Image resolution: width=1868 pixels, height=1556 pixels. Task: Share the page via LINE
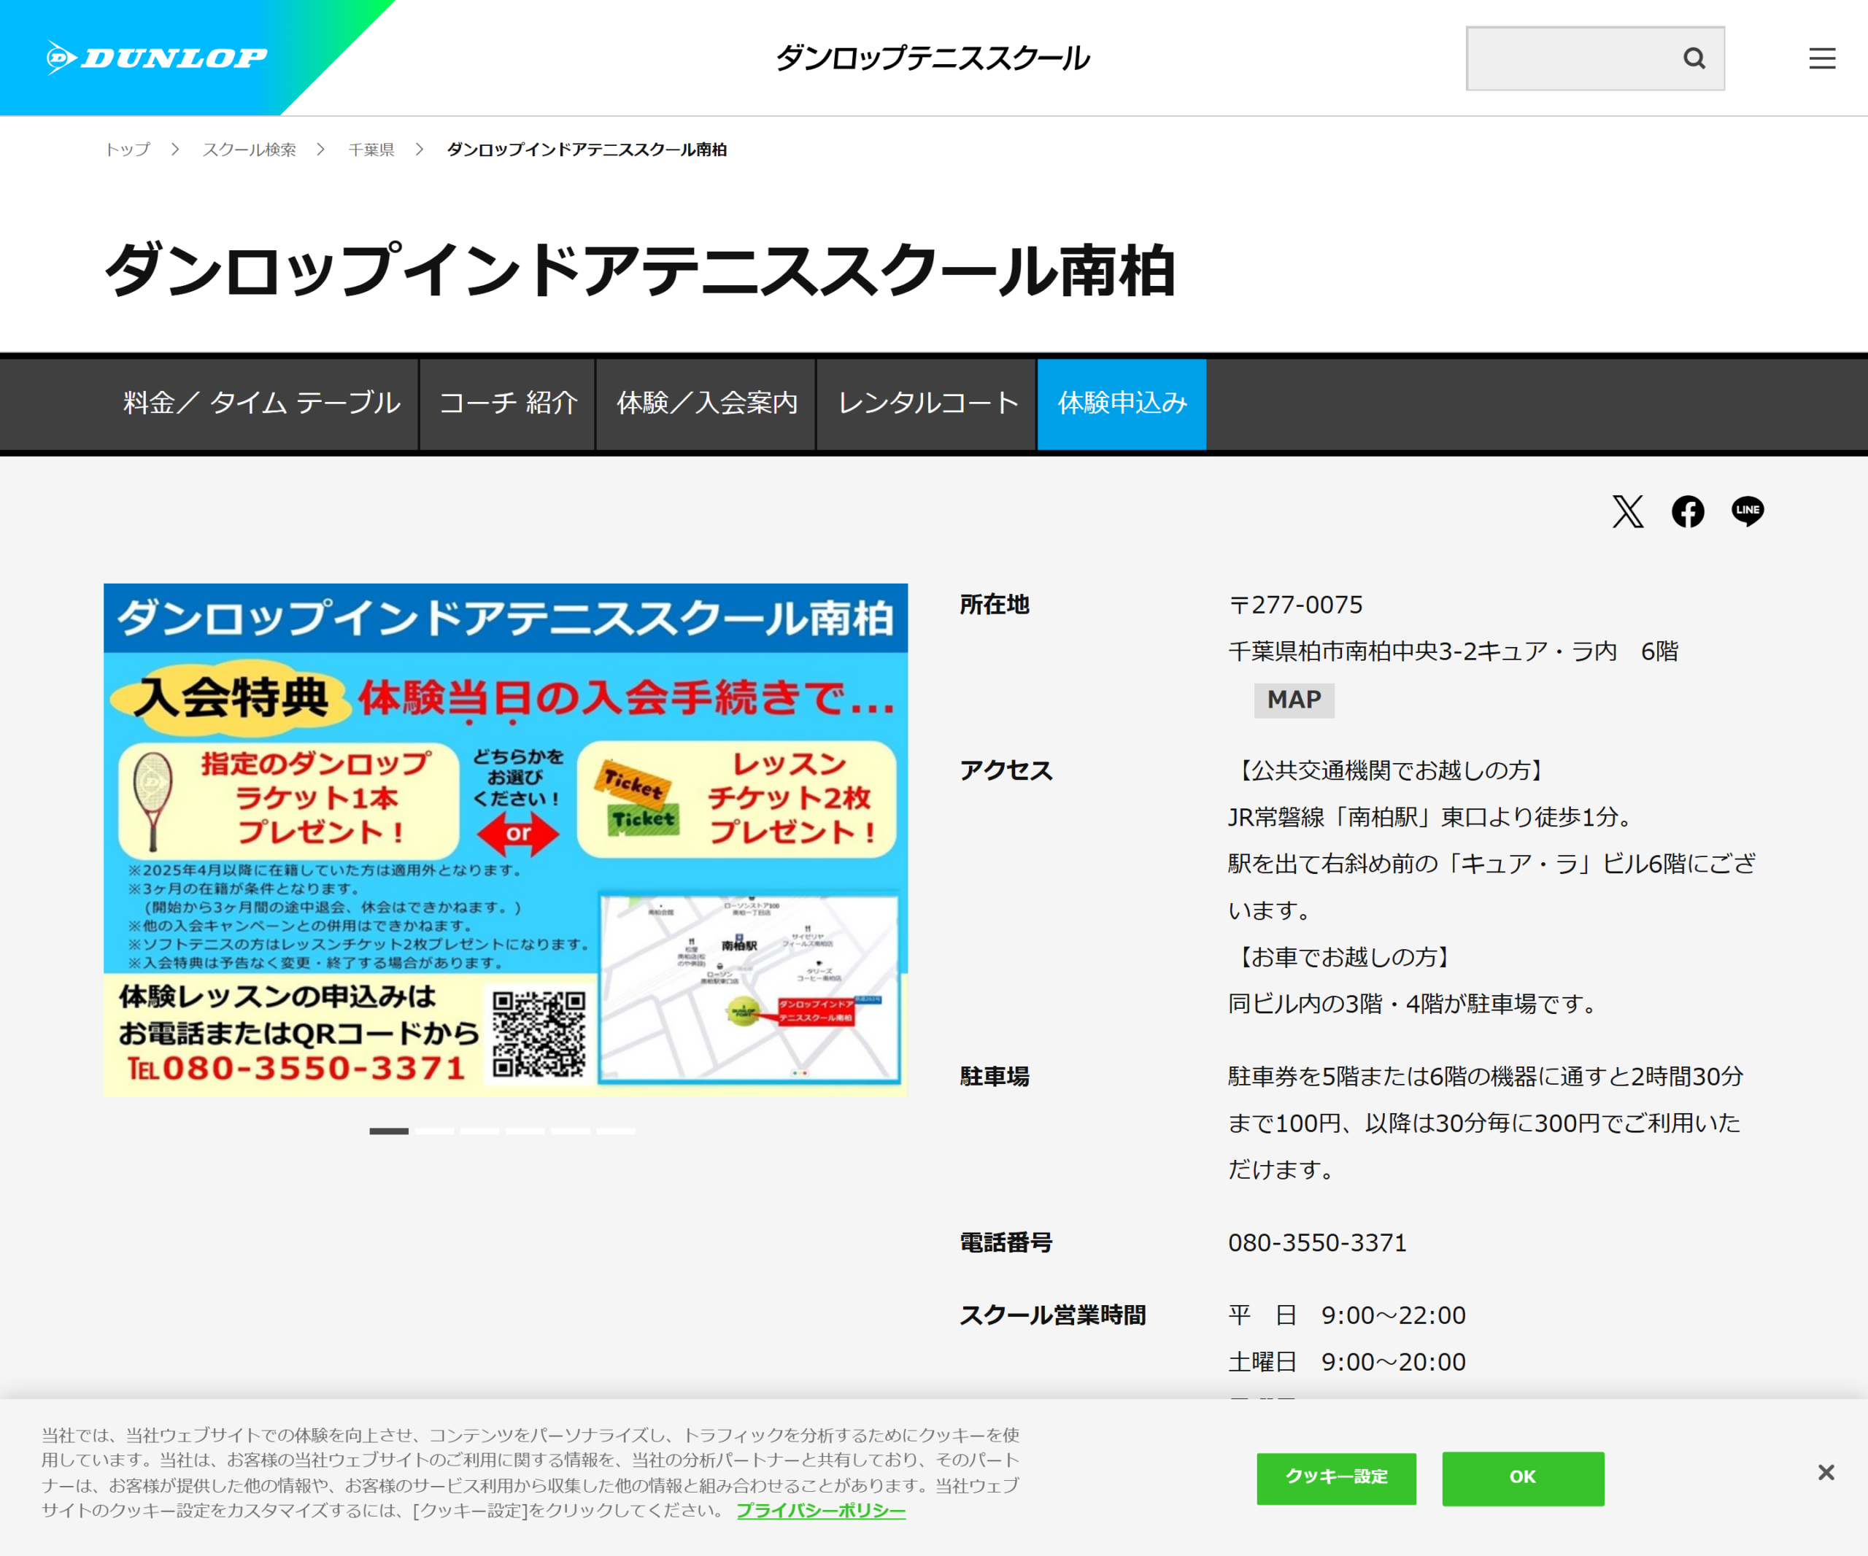point(1747,511)
